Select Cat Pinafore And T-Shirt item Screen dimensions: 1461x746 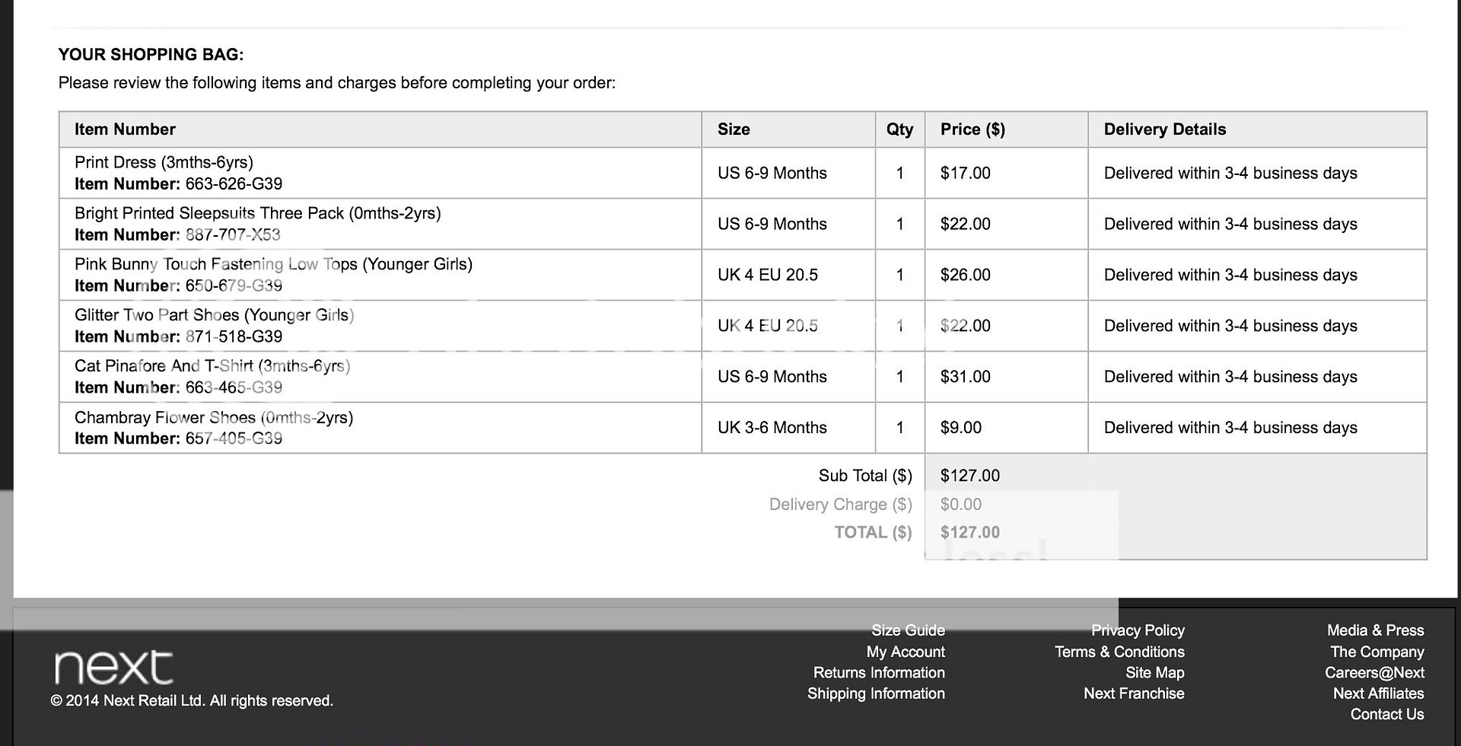pos(212,366)
